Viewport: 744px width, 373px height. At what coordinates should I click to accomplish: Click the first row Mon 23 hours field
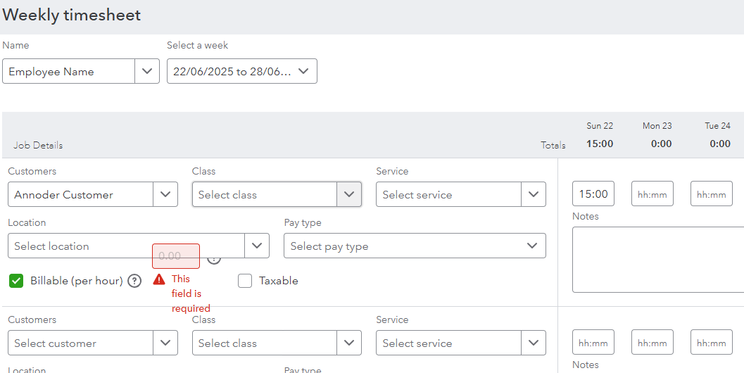pos(652,194)
